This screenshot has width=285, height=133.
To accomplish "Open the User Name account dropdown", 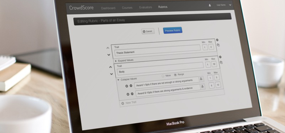I will (x=224, y=5).
